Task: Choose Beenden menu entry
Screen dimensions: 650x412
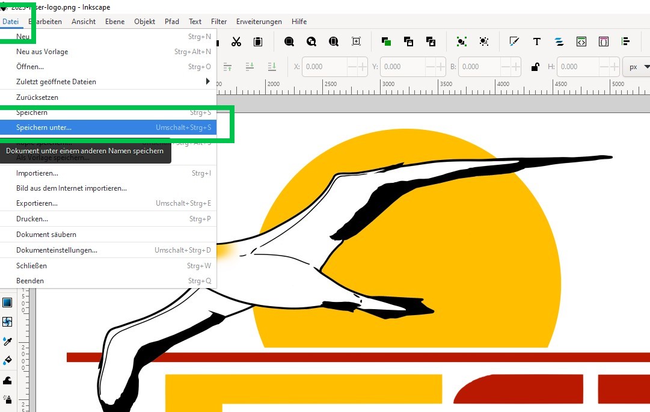Action: pyautogui.click(x=108, y=281)
